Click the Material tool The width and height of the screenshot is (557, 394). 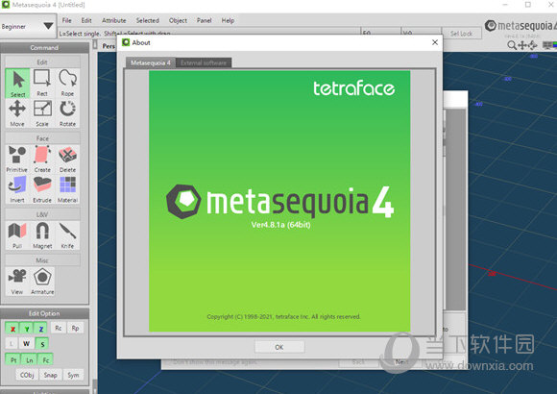point(67,189)
